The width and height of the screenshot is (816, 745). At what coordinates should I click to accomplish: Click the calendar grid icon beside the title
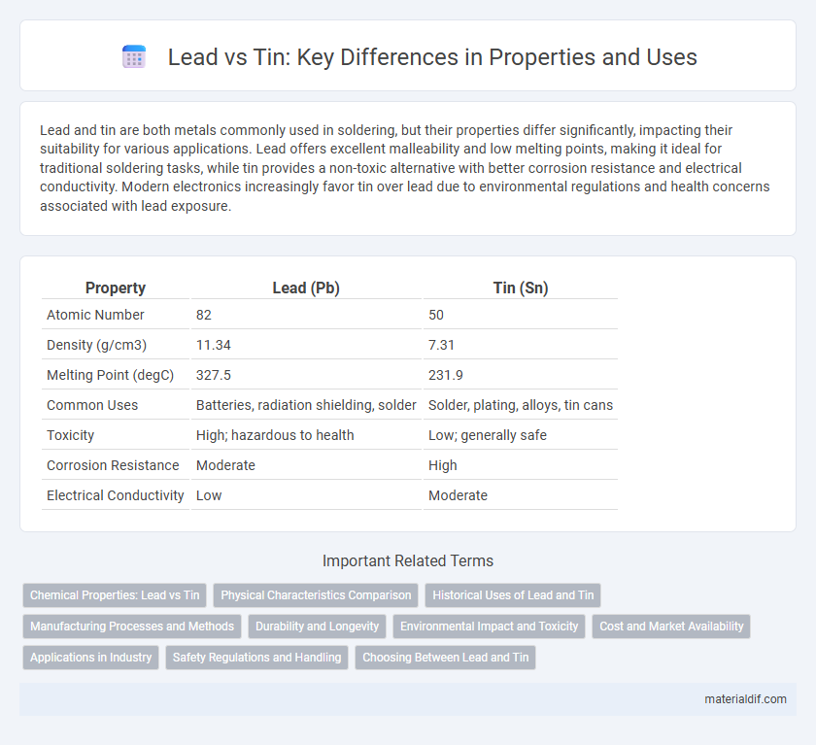(134, 56)
